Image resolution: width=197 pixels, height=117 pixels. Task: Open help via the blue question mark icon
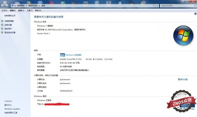point(195,14)
